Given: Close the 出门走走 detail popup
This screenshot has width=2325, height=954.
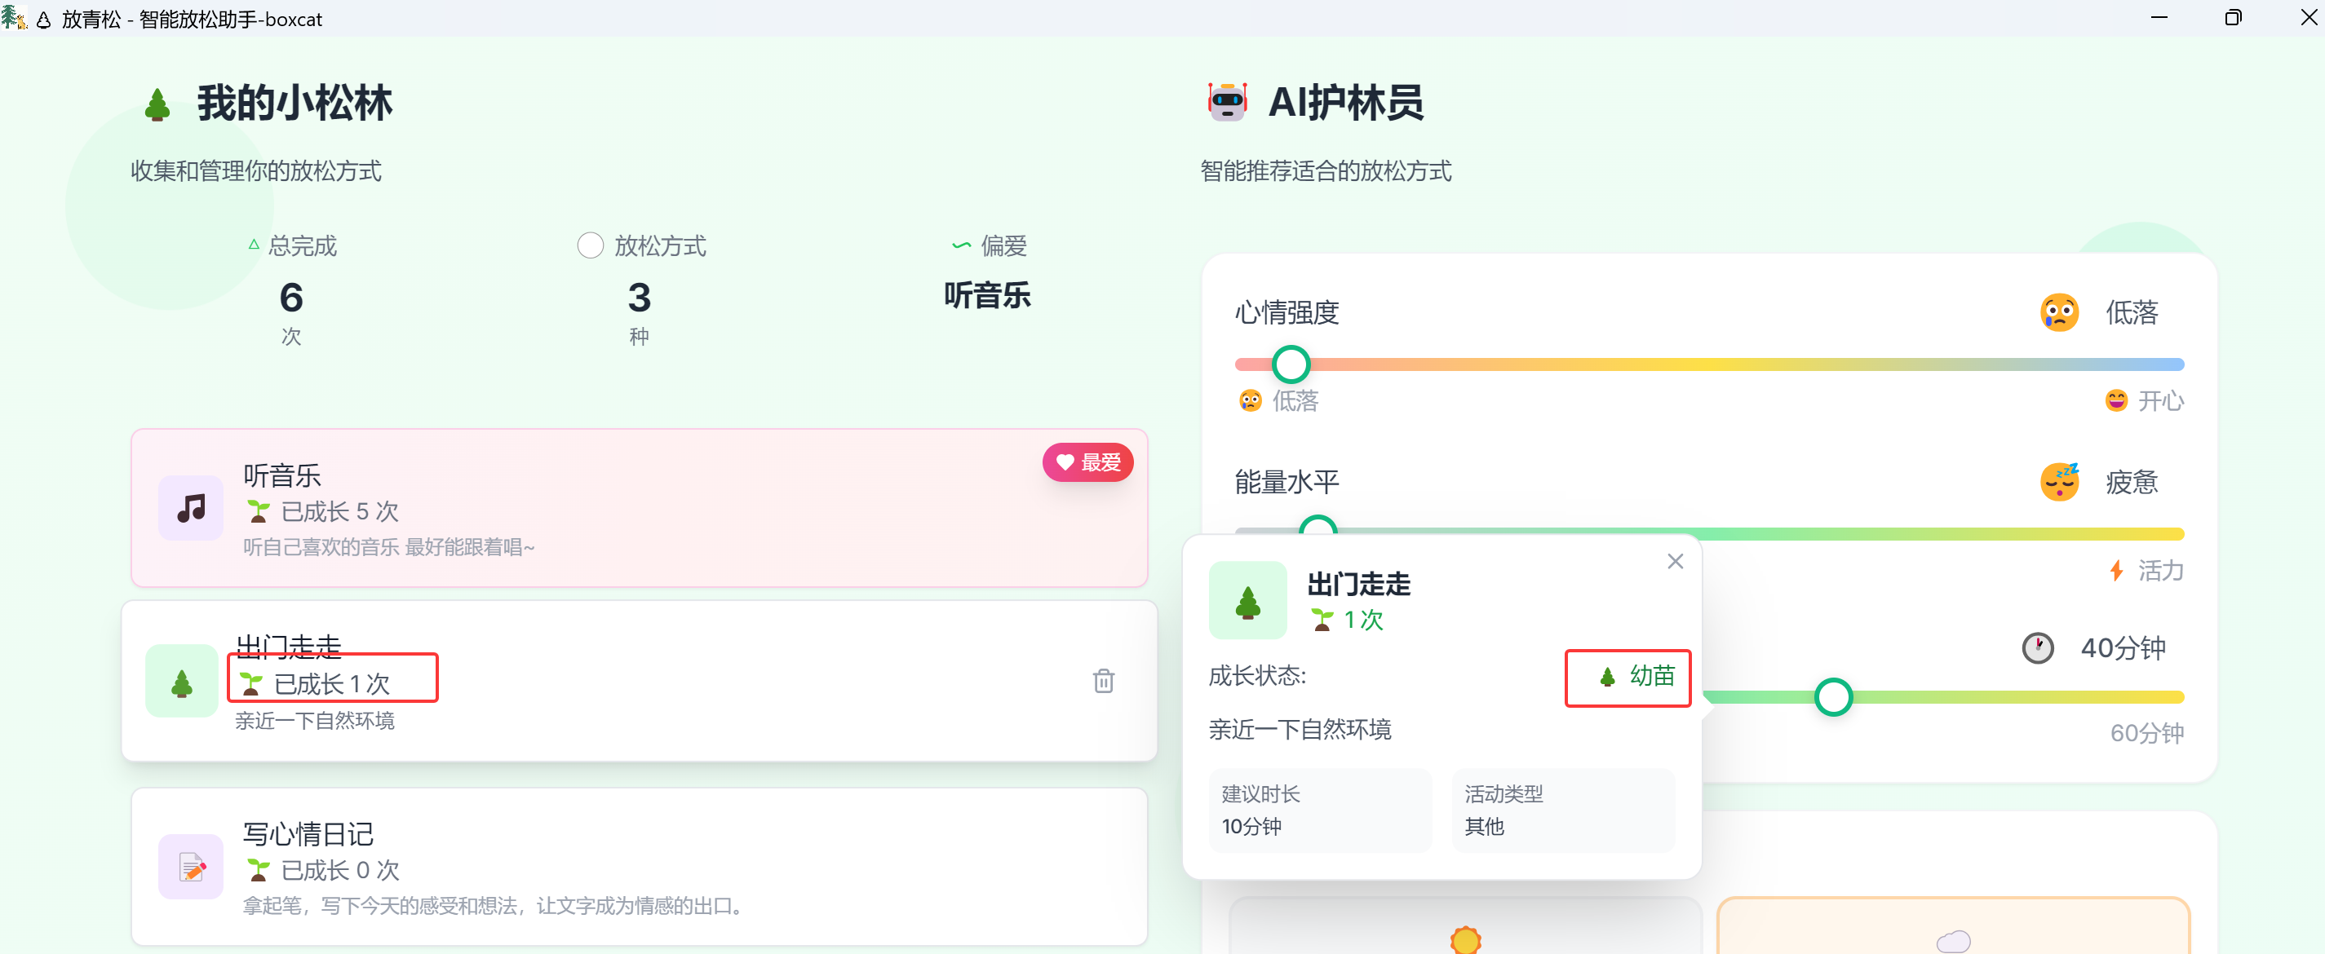Looking at the screenshot, I should click(x=1675, y=561).
